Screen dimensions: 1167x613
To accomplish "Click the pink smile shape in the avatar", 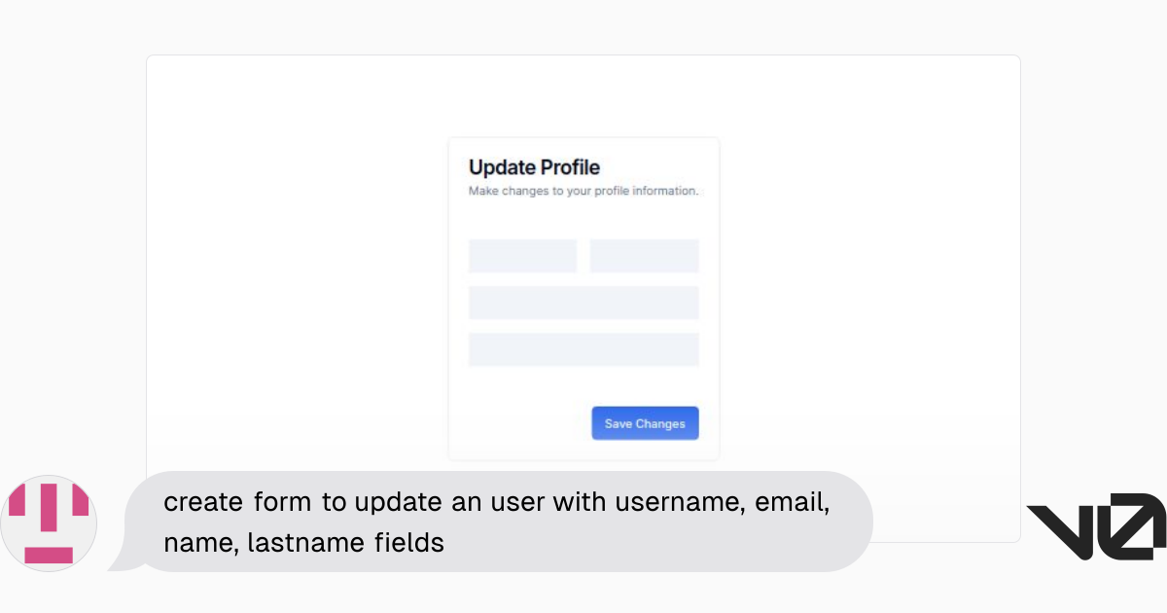I will [49, 555].
